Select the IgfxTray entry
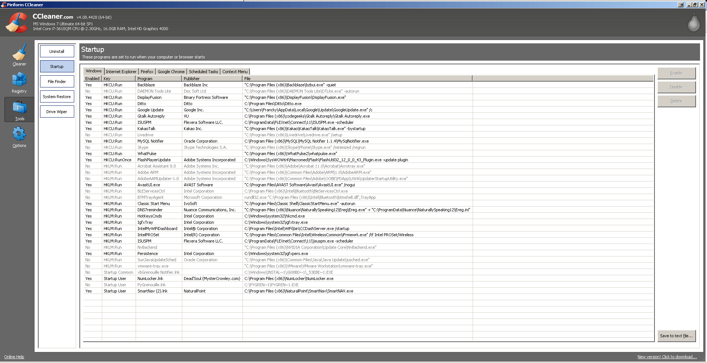The width and height of the screenshot is (707, 363). [x=368, y=222]
